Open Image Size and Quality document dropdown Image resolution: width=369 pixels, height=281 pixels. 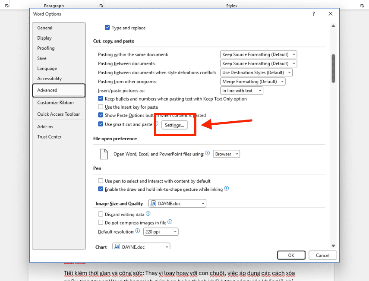(x=177, y=203)
